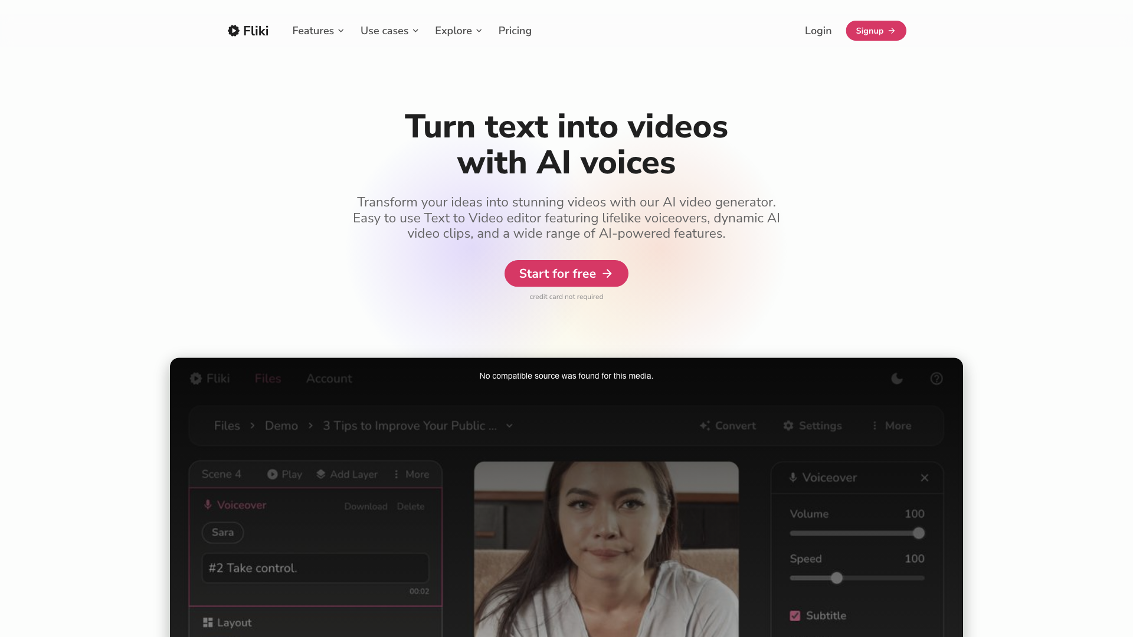Select the Account tab in editor nav
The width and height of the screenshot is (1133, 637).
click(328, 378)
